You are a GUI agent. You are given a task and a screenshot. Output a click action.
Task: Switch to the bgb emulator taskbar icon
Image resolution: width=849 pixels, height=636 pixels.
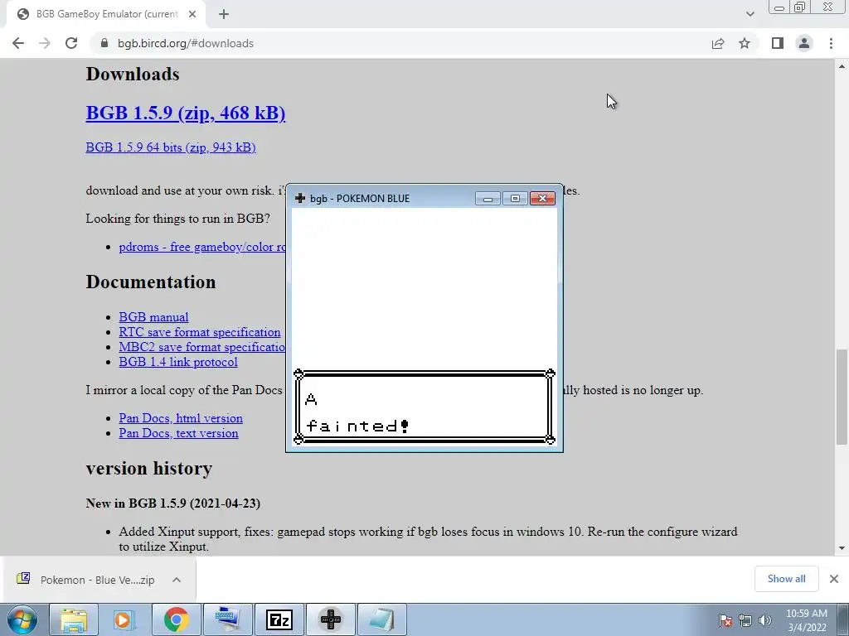pos(331,619)
